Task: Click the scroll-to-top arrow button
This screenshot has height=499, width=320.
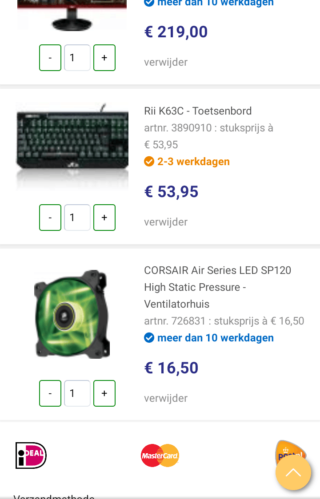Action: [293, 473]
